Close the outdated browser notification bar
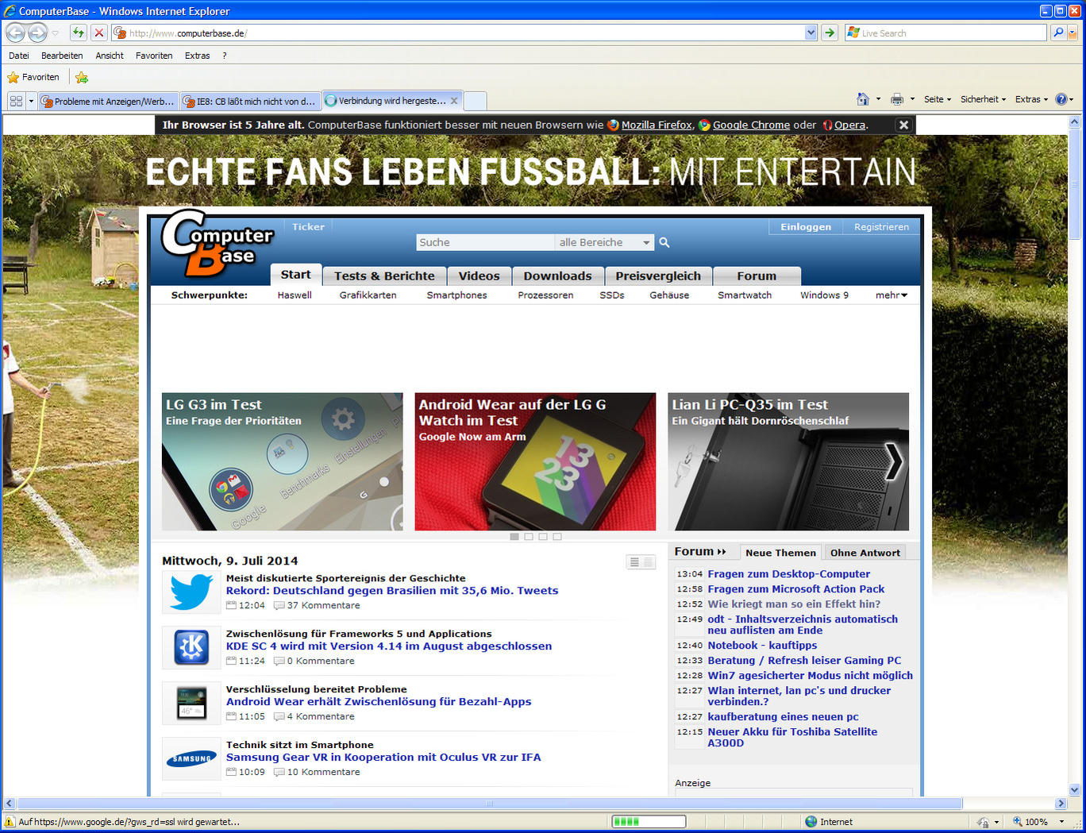The width and height of the screenshot is (1086, 833). (903, 125)
